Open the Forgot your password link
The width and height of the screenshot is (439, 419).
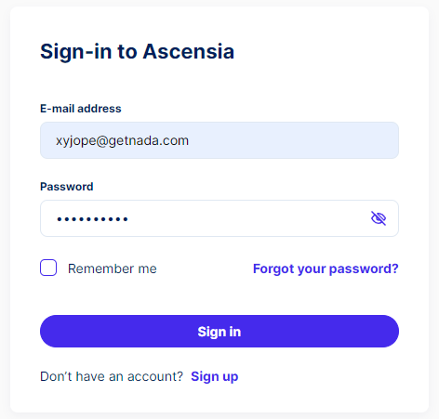point(326,268)
